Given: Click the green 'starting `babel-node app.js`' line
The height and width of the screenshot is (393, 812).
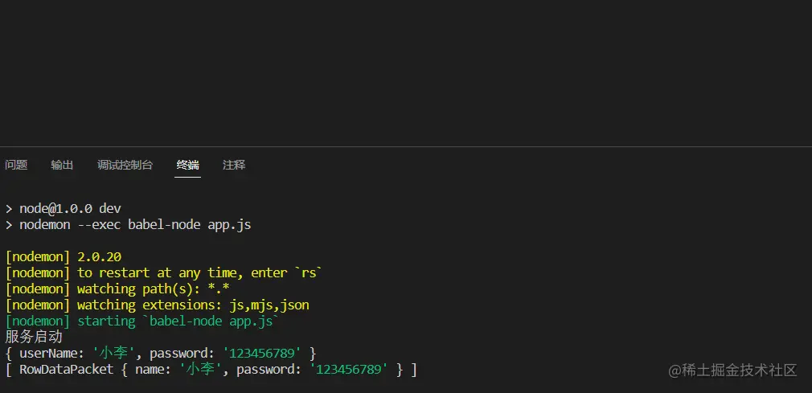Looking at the screenshot, I should 141,321.
